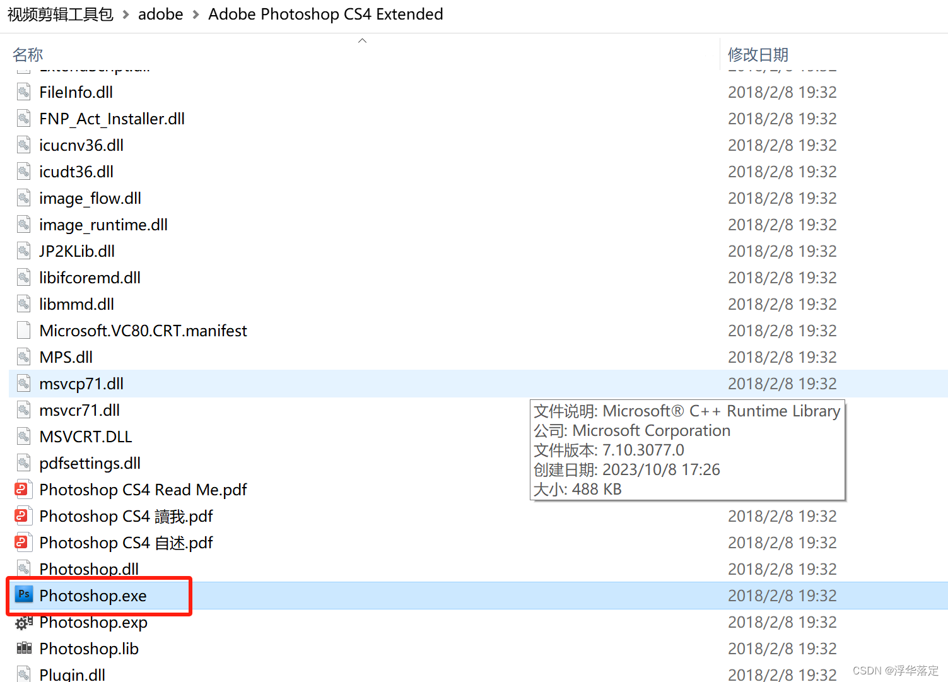Select the file name Photoshop.lib
Viewport: 948px width, 682px height.
coord(89,649)
